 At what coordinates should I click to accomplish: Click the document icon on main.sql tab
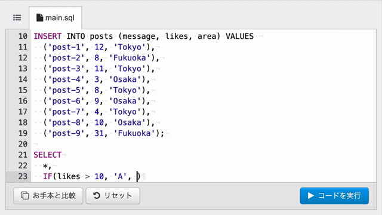point(40,18)
